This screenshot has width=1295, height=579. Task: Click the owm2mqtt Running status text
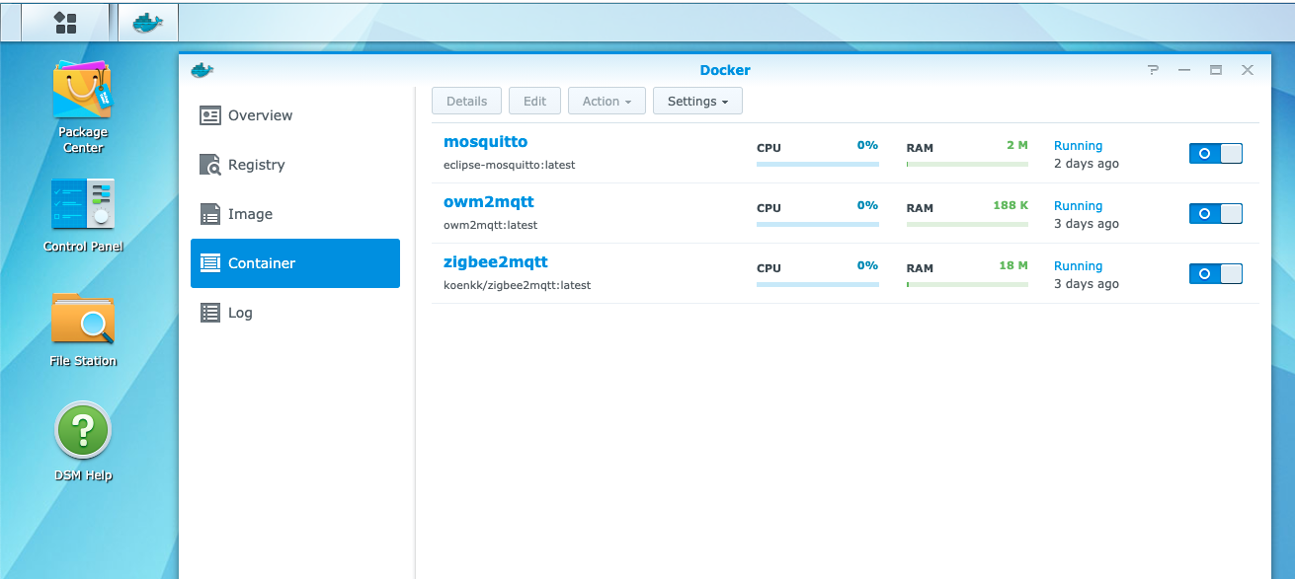1078,206
